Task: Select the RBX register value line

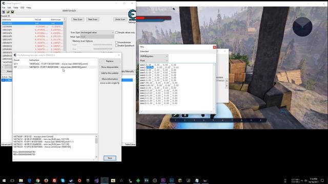Action: [x=24, y=154]
